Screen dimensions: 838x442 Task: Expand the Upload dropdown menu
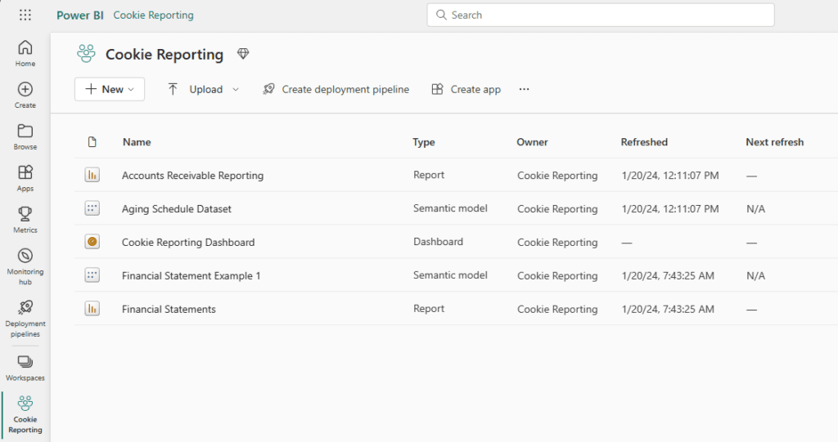[204, 89]
